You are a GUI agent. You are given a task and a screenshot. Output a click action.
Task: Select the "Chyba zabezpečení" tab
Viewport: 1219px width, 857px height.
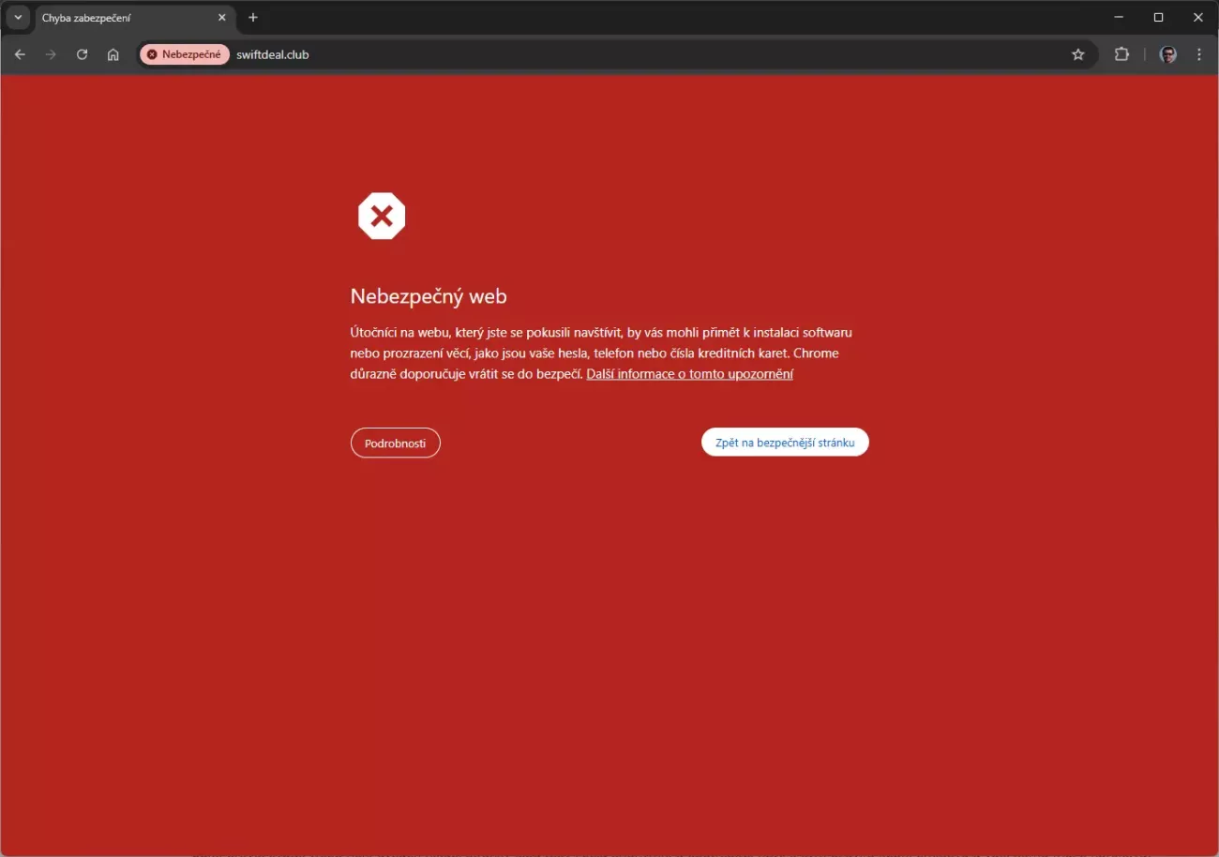[x=122, y=18]
